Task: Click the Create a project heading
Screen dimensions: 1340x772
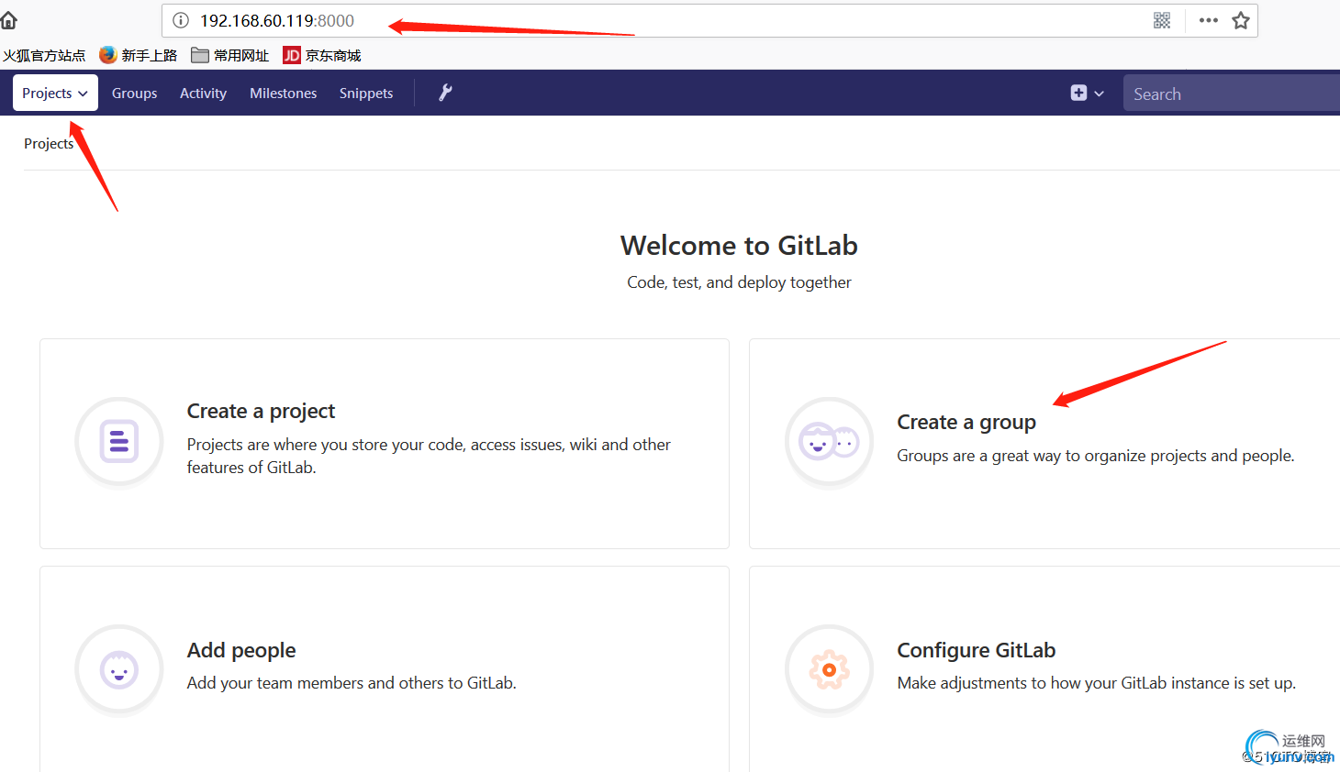Action: (261, 411)
